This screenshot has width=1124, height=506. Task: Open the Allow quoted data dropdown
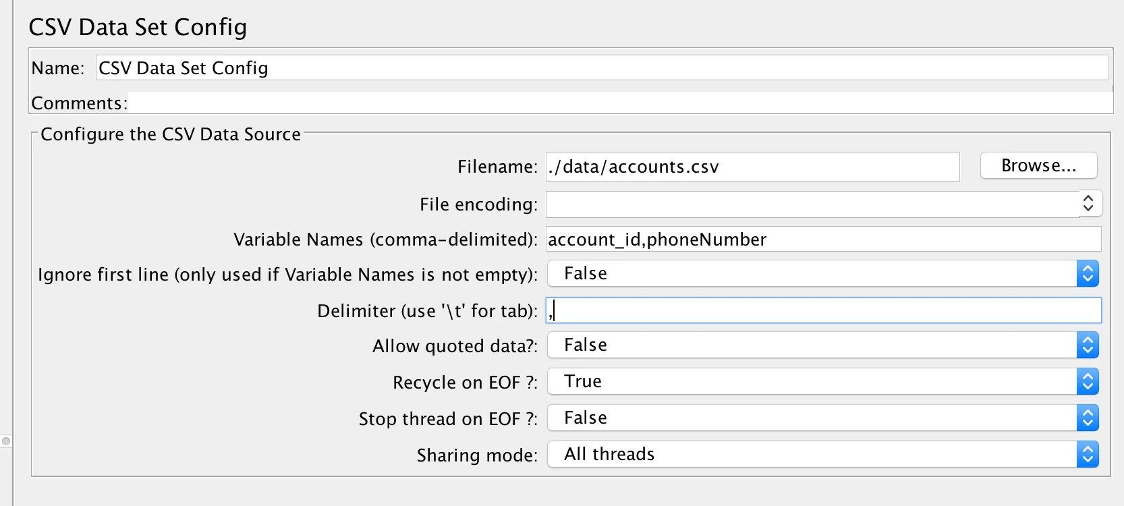[822, 345]
